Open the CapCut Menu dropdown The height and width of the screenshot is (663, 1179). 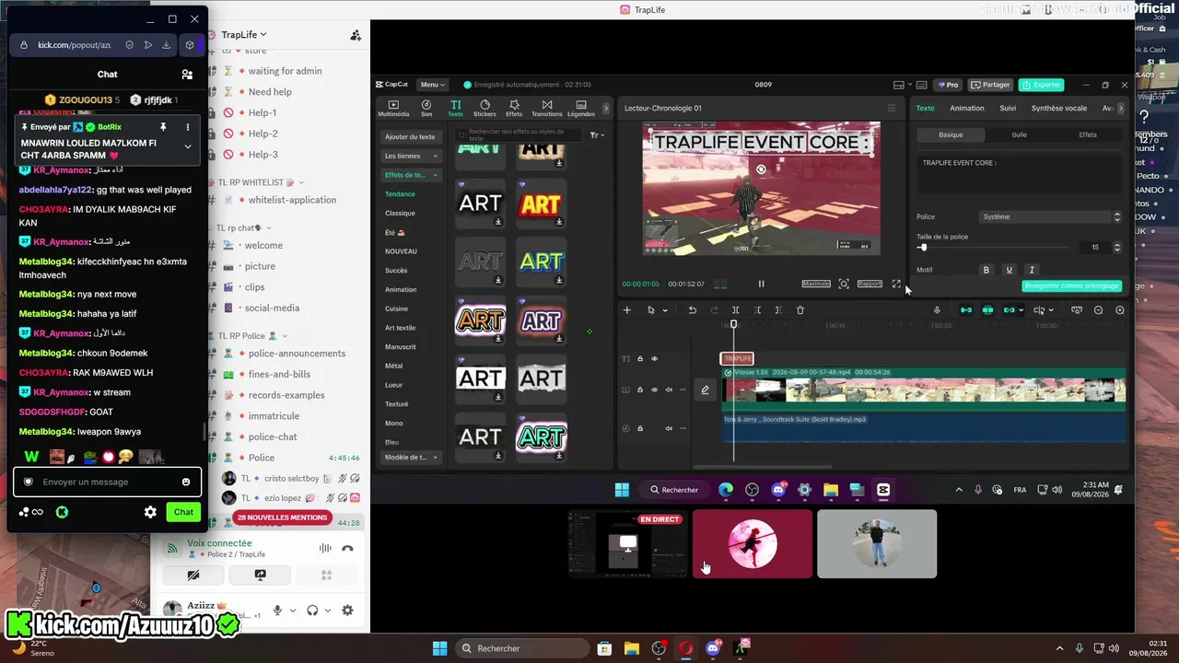coord(432,85)
